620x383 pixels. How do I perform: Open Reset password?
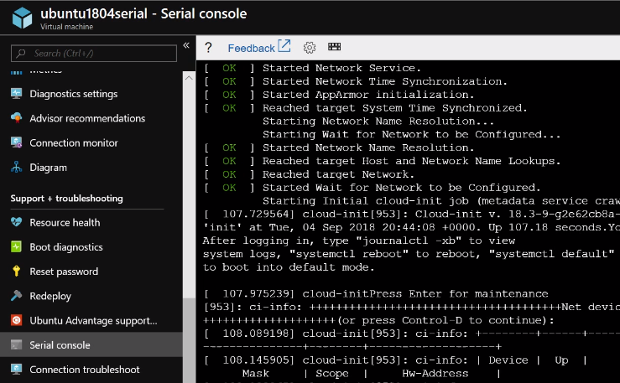tap(64, 272)
